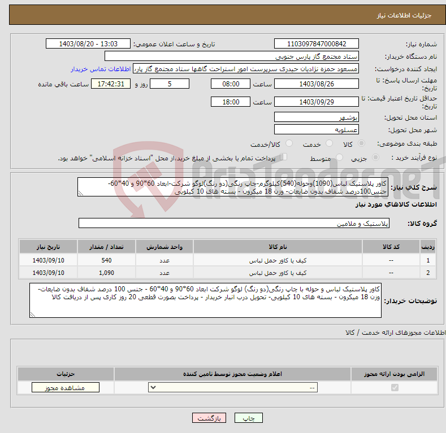446x433 pixels.
Task: Click the اطلاعات کالاهای مورد نیاز heading
Action: click(396, 204)
